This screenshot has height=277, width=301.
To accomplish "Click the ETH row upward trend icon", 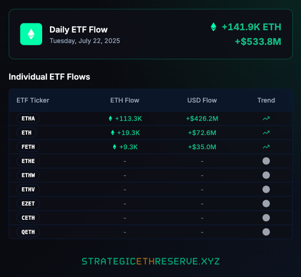I will (266, 132).
